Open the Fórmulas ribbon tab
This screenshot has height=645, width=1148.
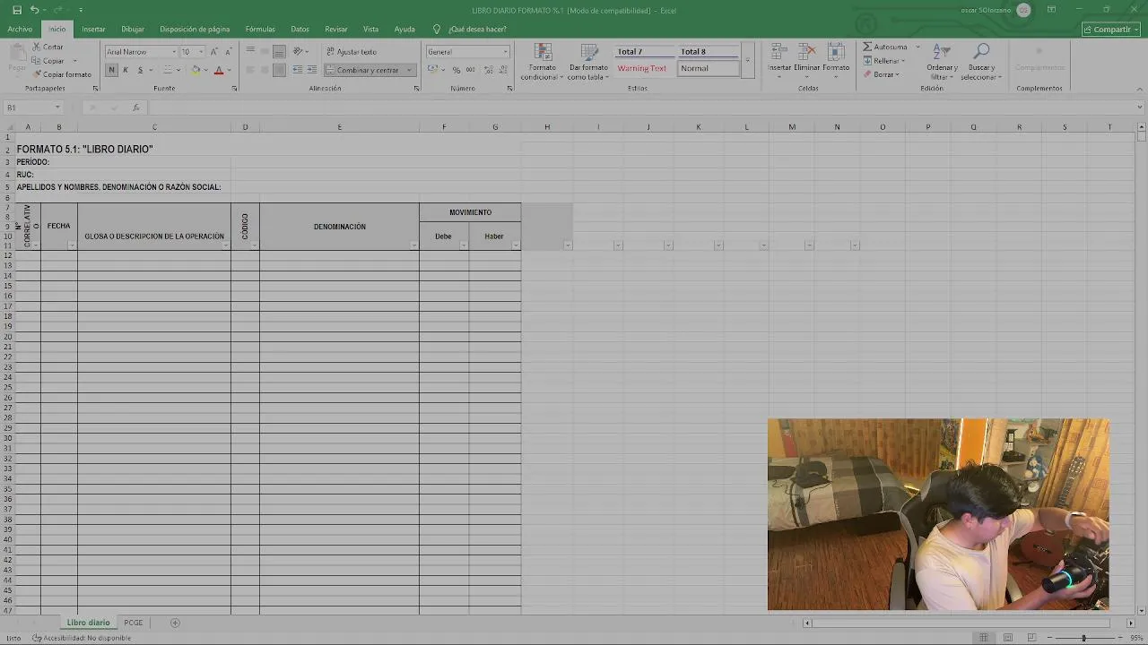(260, 30)
